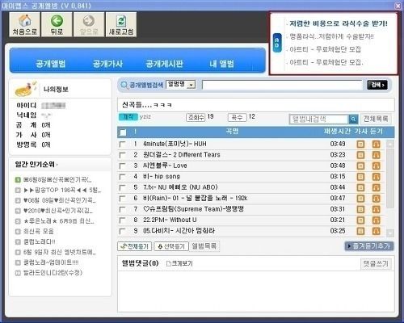Click listen icon for 씨엔블루 Love

coord(377,166)
